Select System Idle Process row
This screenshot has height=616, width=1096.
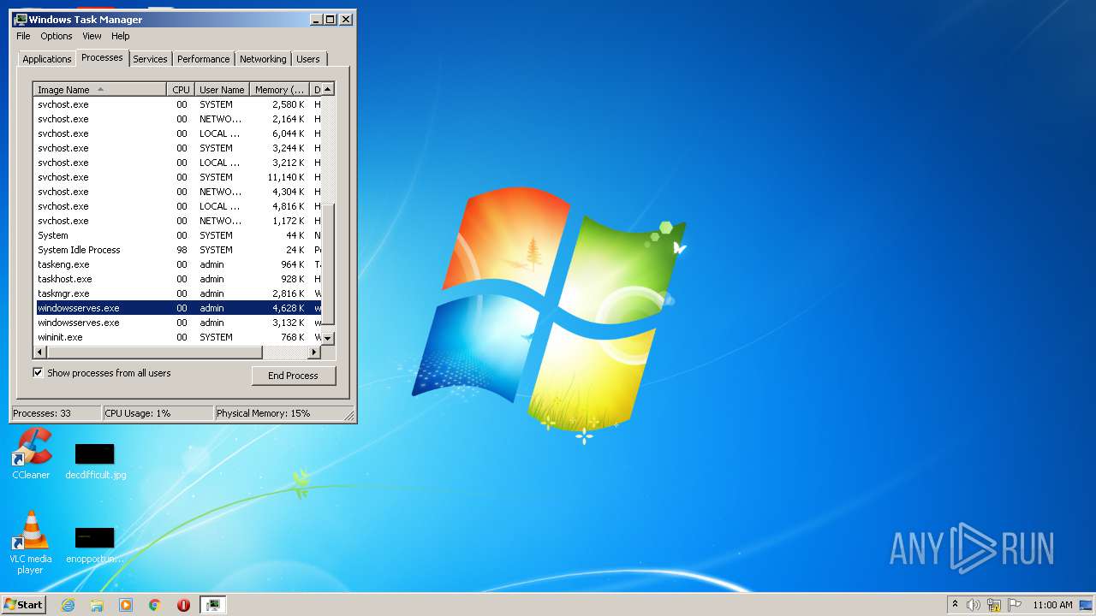click(179, 250)
